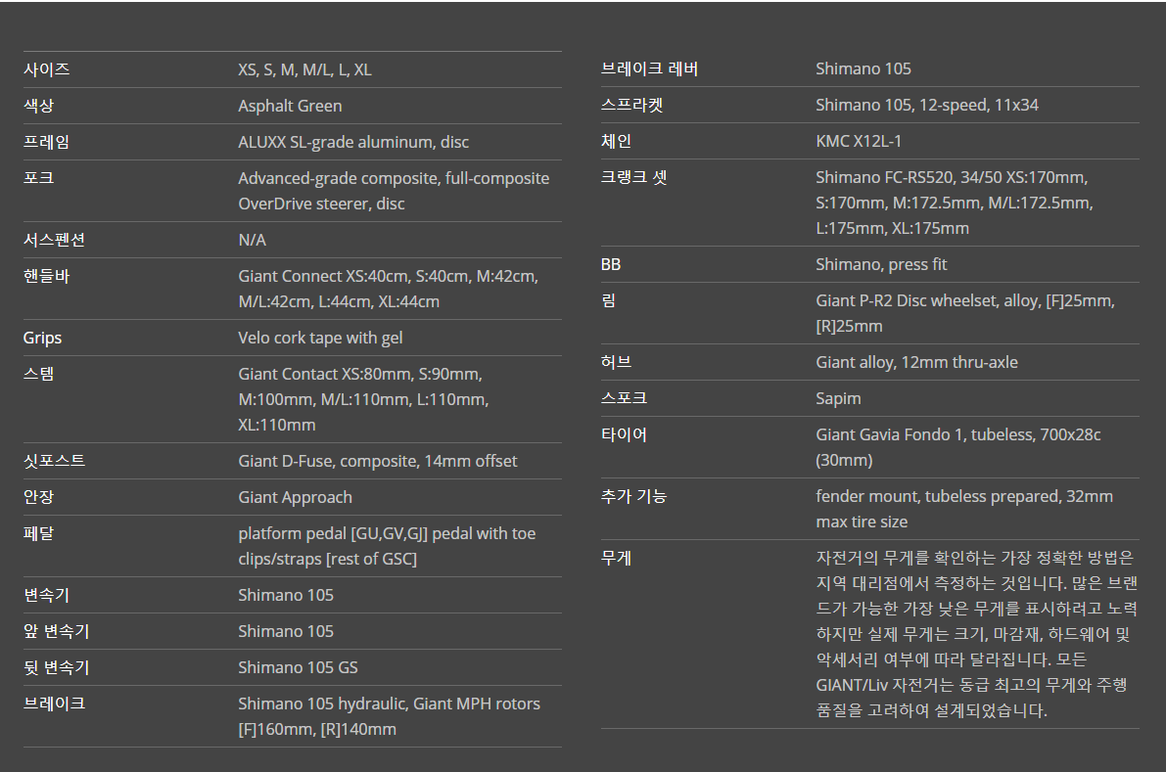Select the Giant D-Fuse seatpost text
This screenshot has height=772, width=1166.
click(x=378, y=462)
